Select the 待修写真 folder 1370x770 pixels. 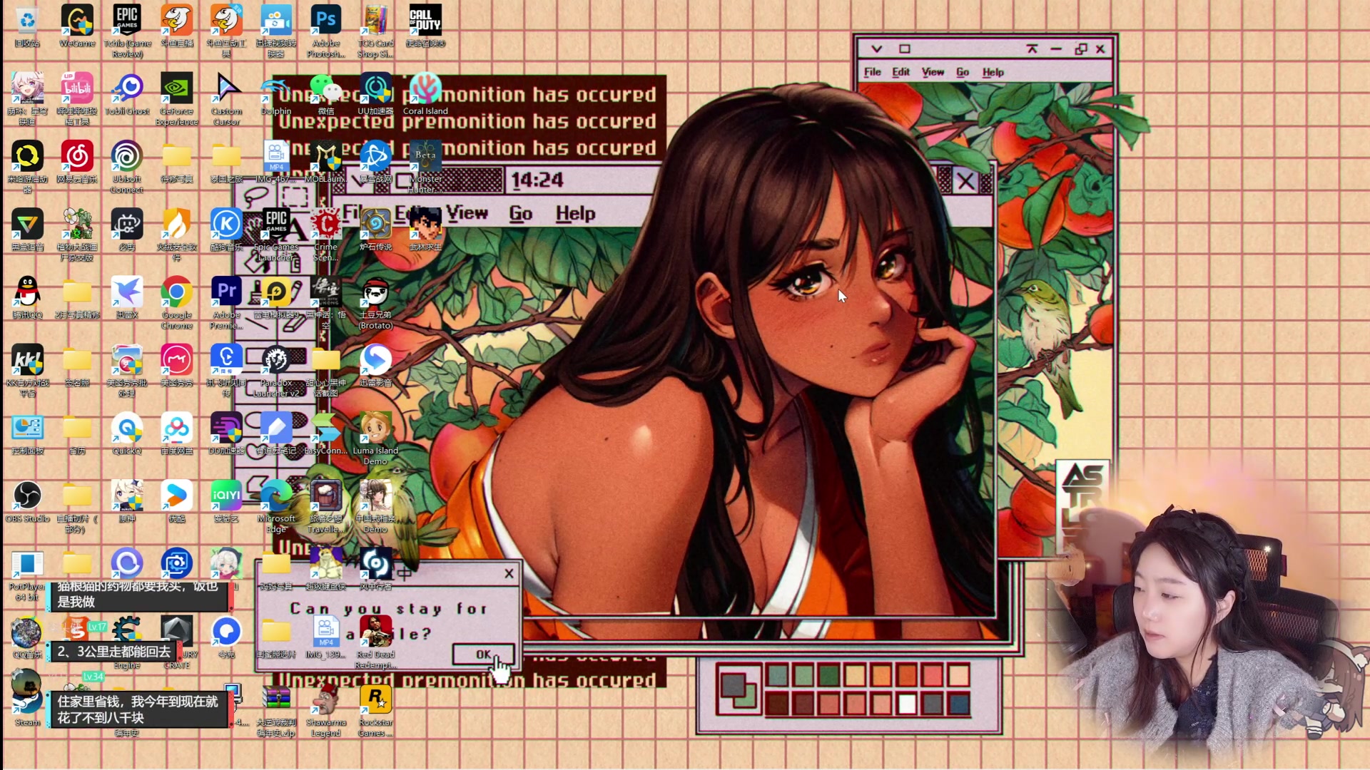coord(177,162)
